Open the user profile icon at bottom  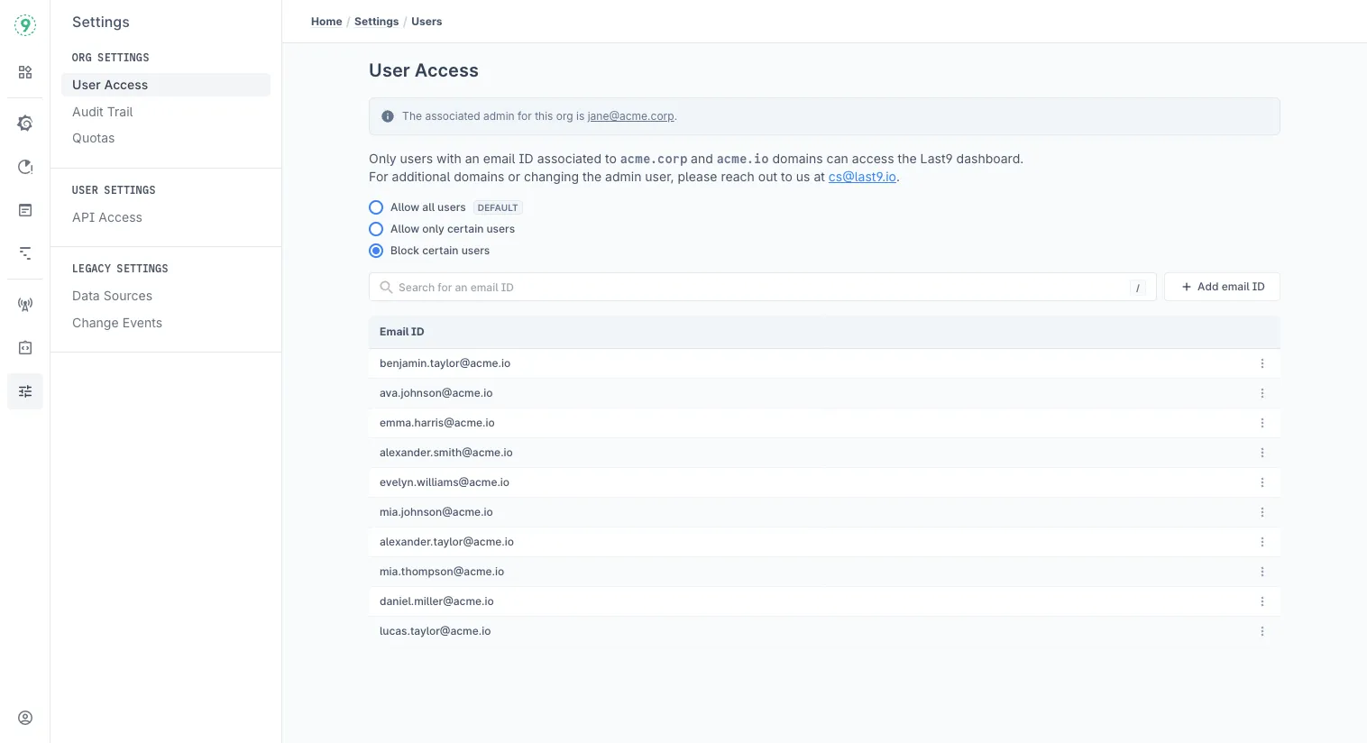[x=25, y=718]
